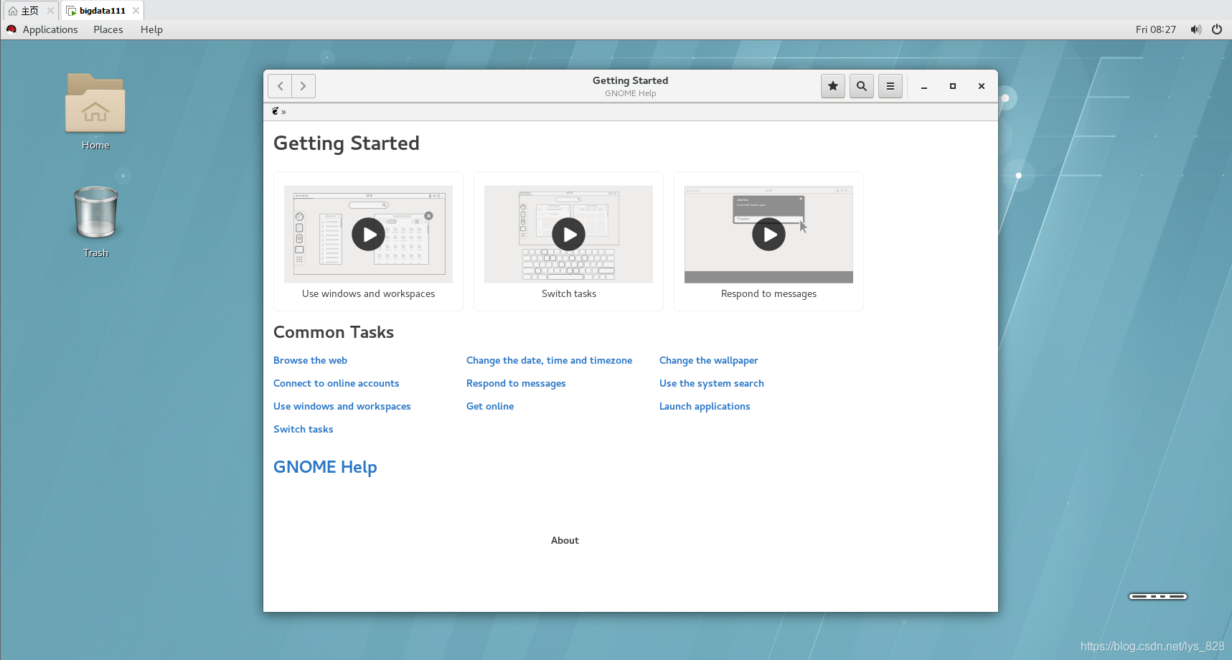Viewport: 1232px width, 660px height.
Task: Click the GNOME foot icon in breadcrumb
Action: [x=275, y=111]
